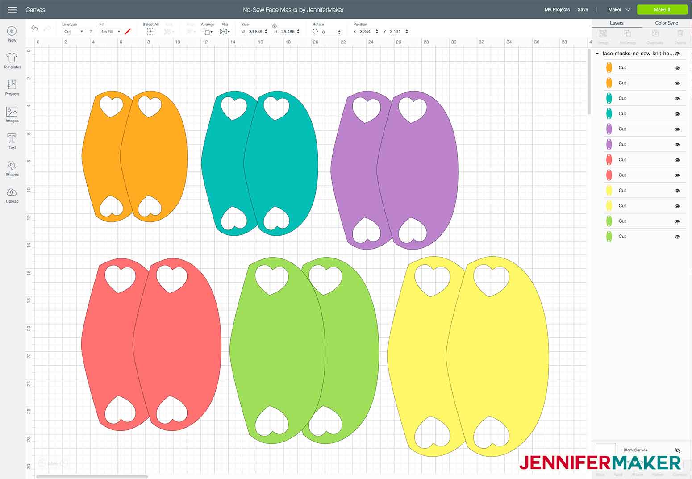The height and width of the screenshot is (479, 692).
Task: Click the Width stepper arrows
Action: pos(266,32)
